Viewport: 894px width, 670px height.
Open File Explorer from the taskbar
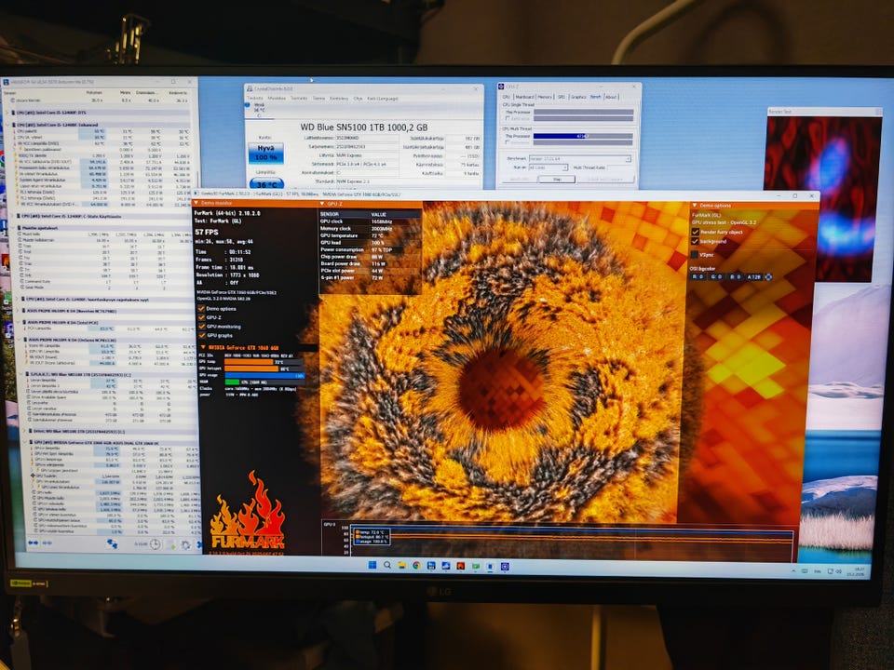[402, 565]
